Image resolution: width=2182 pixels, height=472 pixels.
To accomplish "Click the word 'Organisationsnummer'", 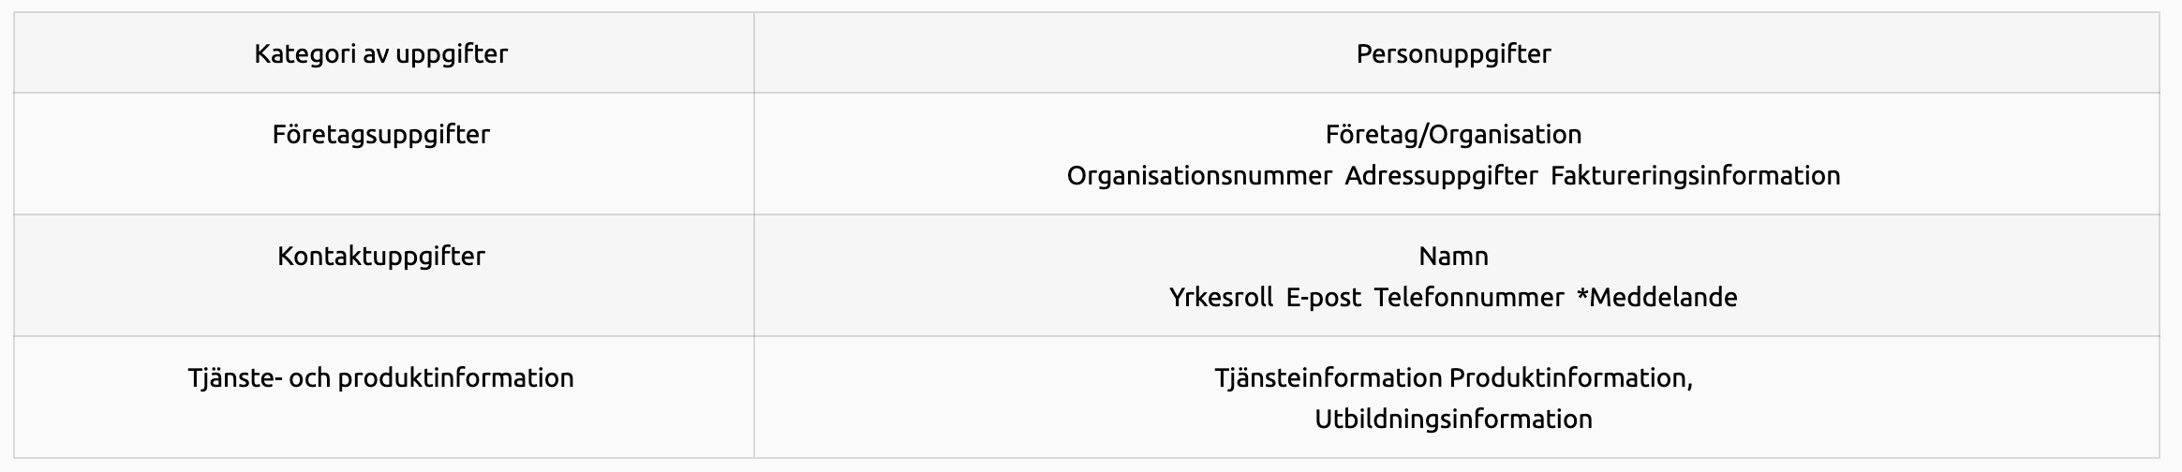I will click(1199, 175).
